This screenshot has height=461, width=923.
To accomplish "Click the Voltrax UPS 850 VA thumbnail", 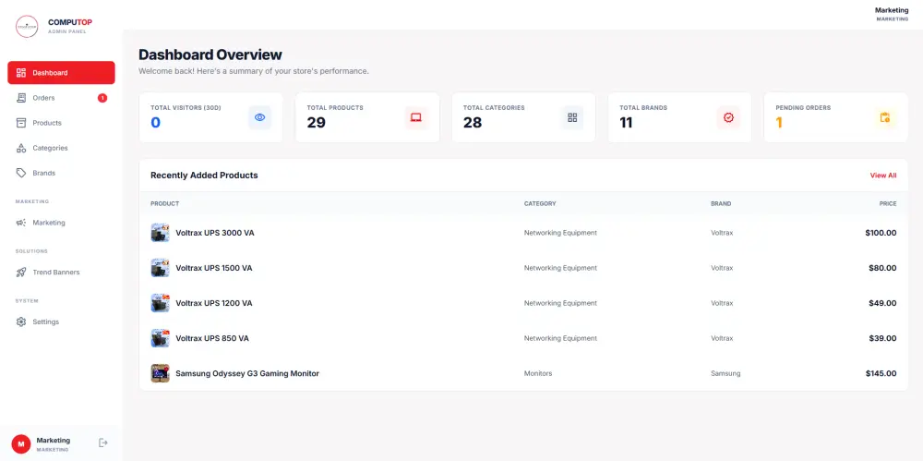I will point(160,338).
